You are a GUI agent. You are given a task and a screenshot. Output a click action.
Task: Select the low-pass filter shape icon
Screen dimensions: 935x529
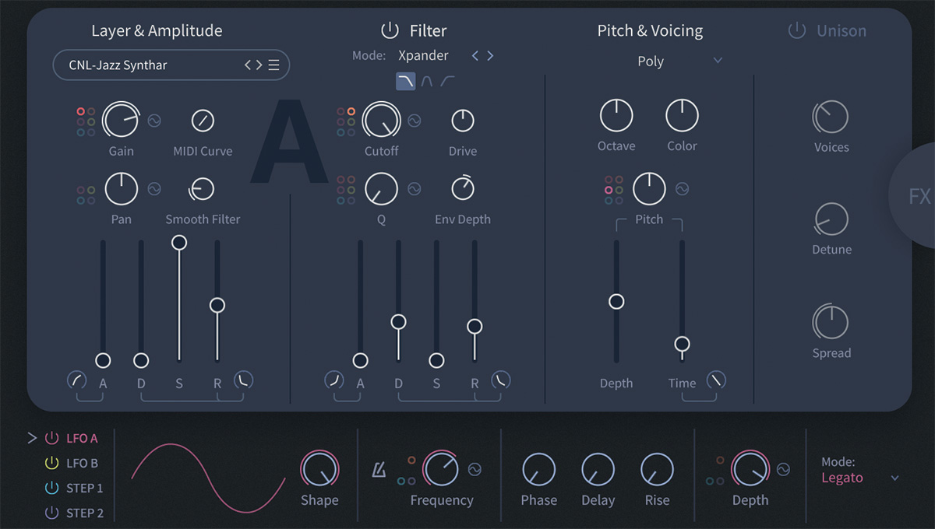[x=405, y=80]
